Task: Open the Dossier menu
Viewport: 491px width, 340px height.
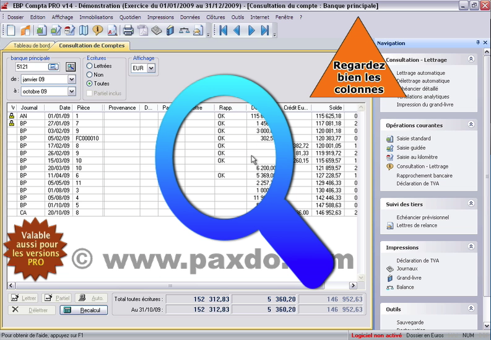Action: coord(15,17)
